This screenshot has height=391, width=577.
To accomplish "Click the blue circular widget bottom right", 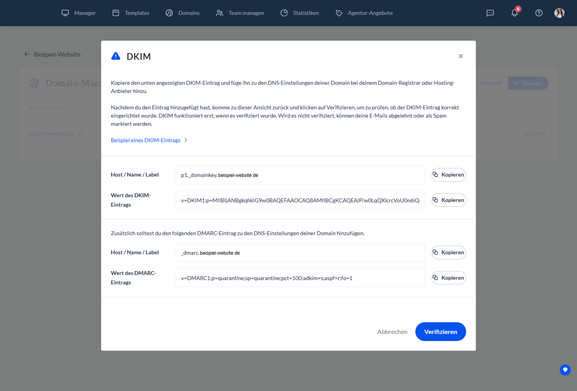I will (x=565, y=370).
